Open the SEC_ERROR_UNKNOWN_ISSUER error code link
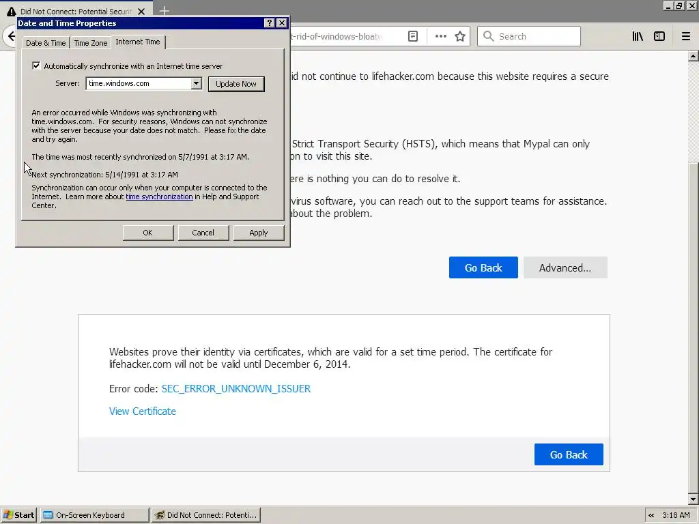Screen dimensions: 699x524 click(x=236, y=388)
